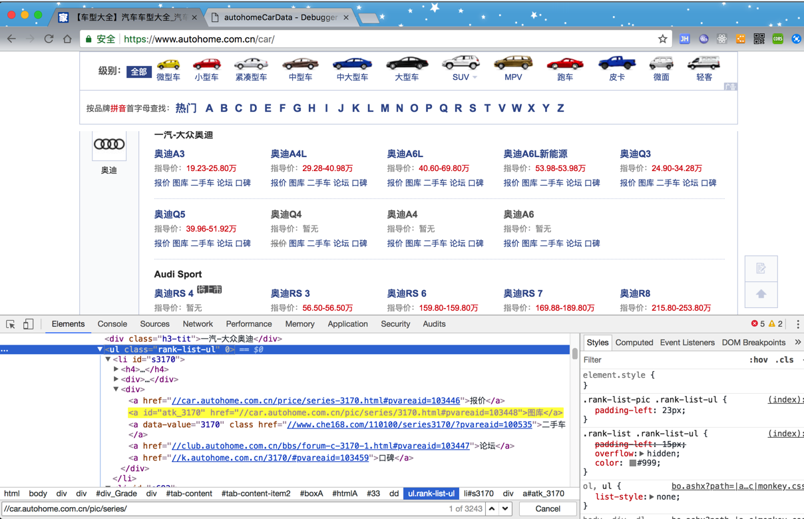This screenshot has height=519, width=804.
Task: Open the Performance tab
Action: pos(249,324)
